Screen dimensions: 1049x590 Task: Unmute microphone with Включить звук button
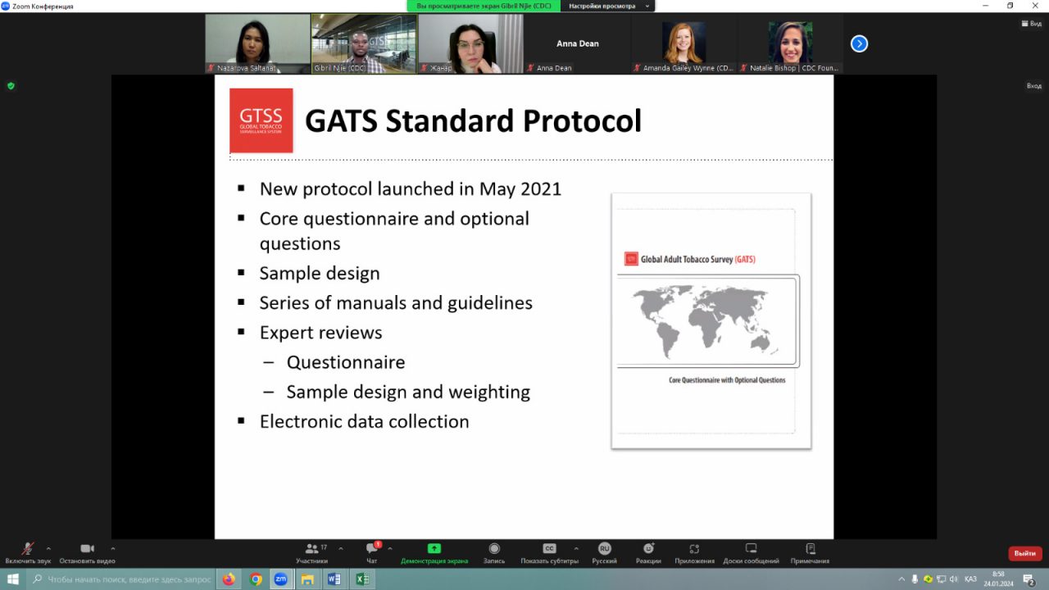click(28, 550)
